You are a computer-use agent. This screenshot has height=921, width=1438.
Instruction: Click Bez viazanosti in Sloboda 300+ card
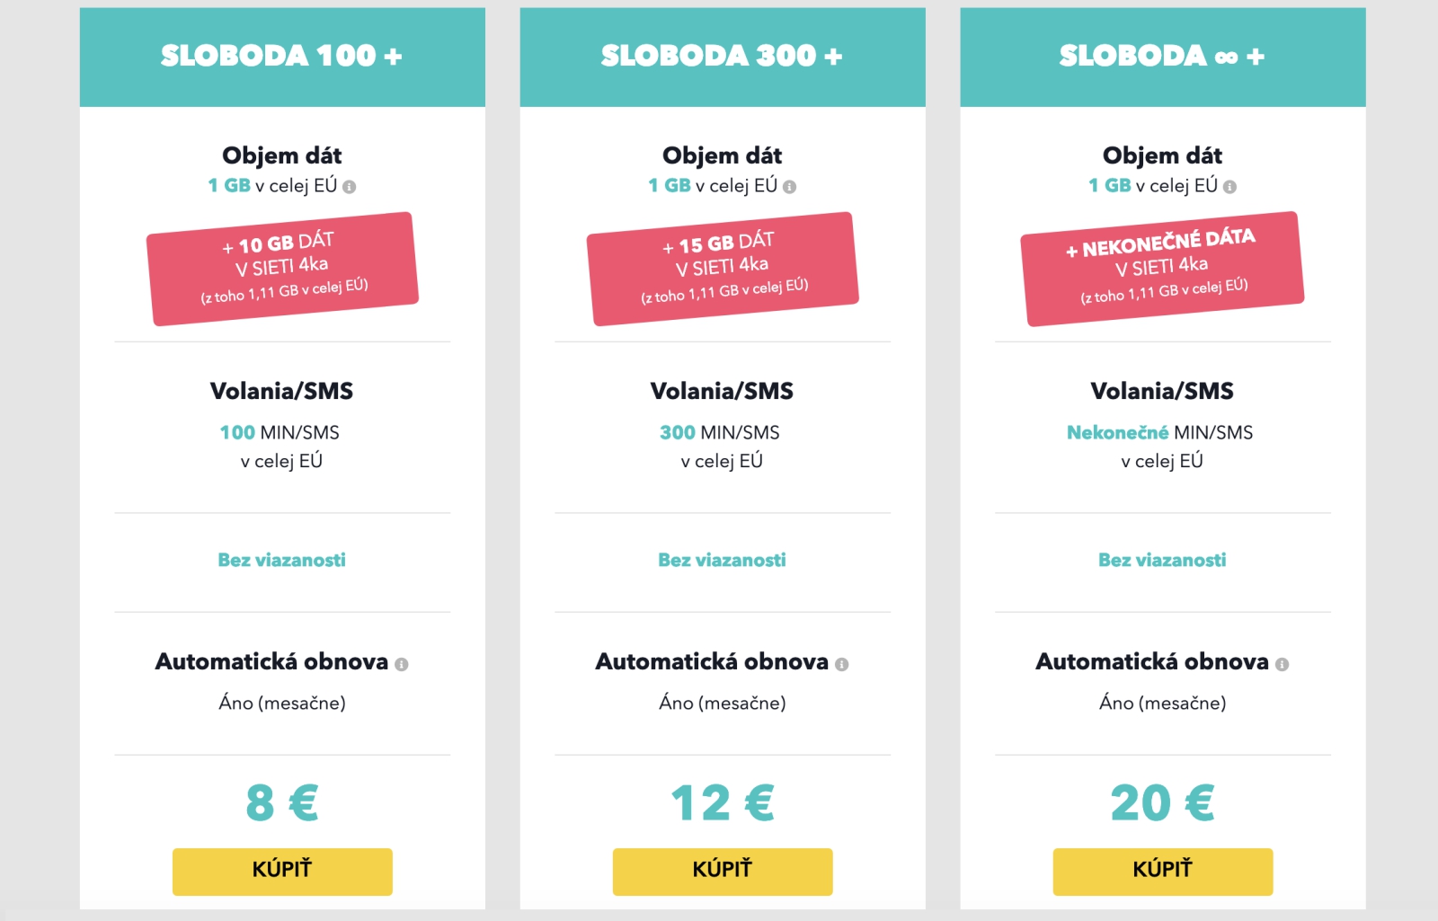(723, 560)
